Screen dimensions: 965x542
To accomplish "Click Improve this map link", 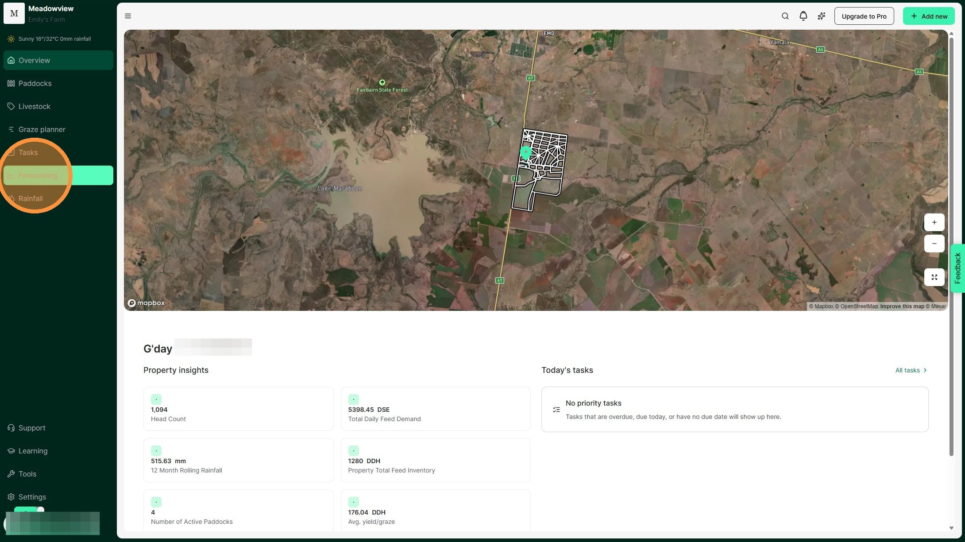I will (x=902, y=306).
